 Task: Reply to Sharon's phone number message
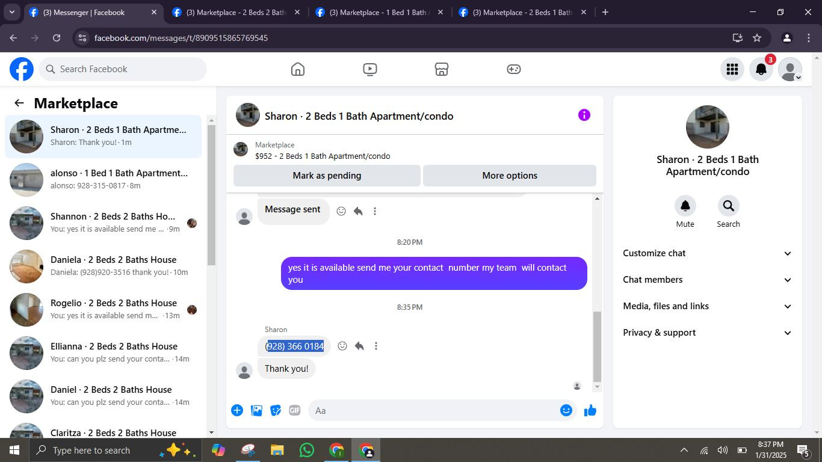pyautogui.click(x=359, y=346)
